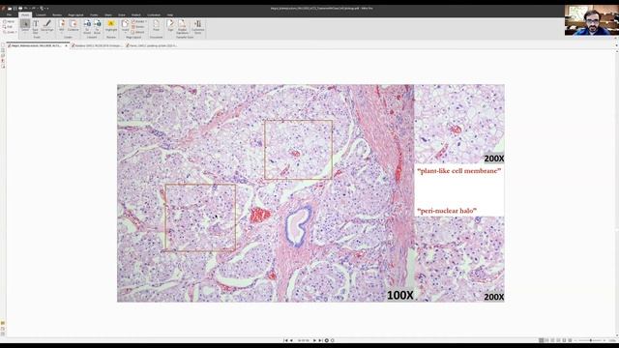
Task: Switch to the Share ribbon tab
Action: click(x=107, y=15)
